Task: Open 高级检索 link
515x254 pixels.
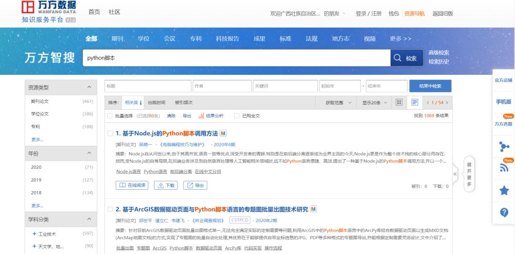Action: click(x=439, y=52)
